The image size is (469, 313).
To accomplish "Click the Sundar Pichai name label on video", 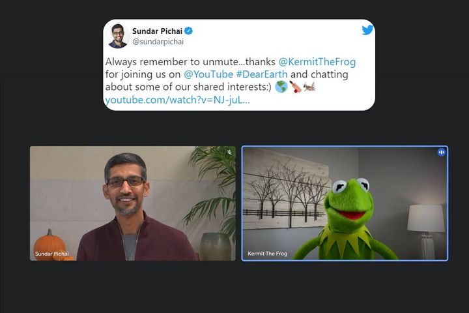I will pos(51,253).
